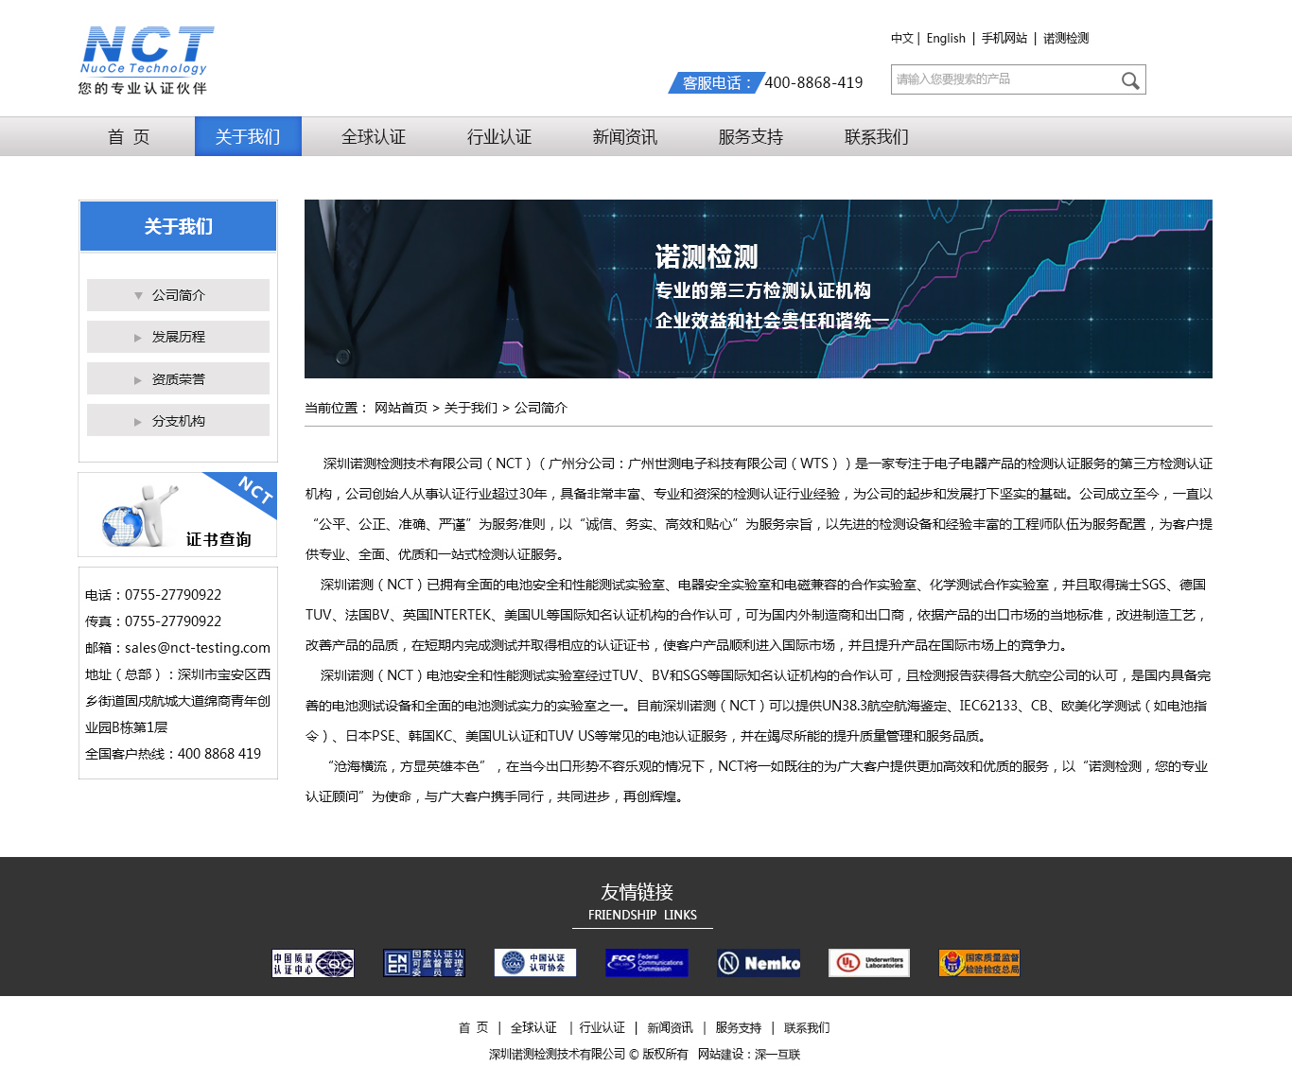Click the banner image of 诺测检测
The height and width of the screenshot is (1067, 1292).
click(x=757, y=289)
